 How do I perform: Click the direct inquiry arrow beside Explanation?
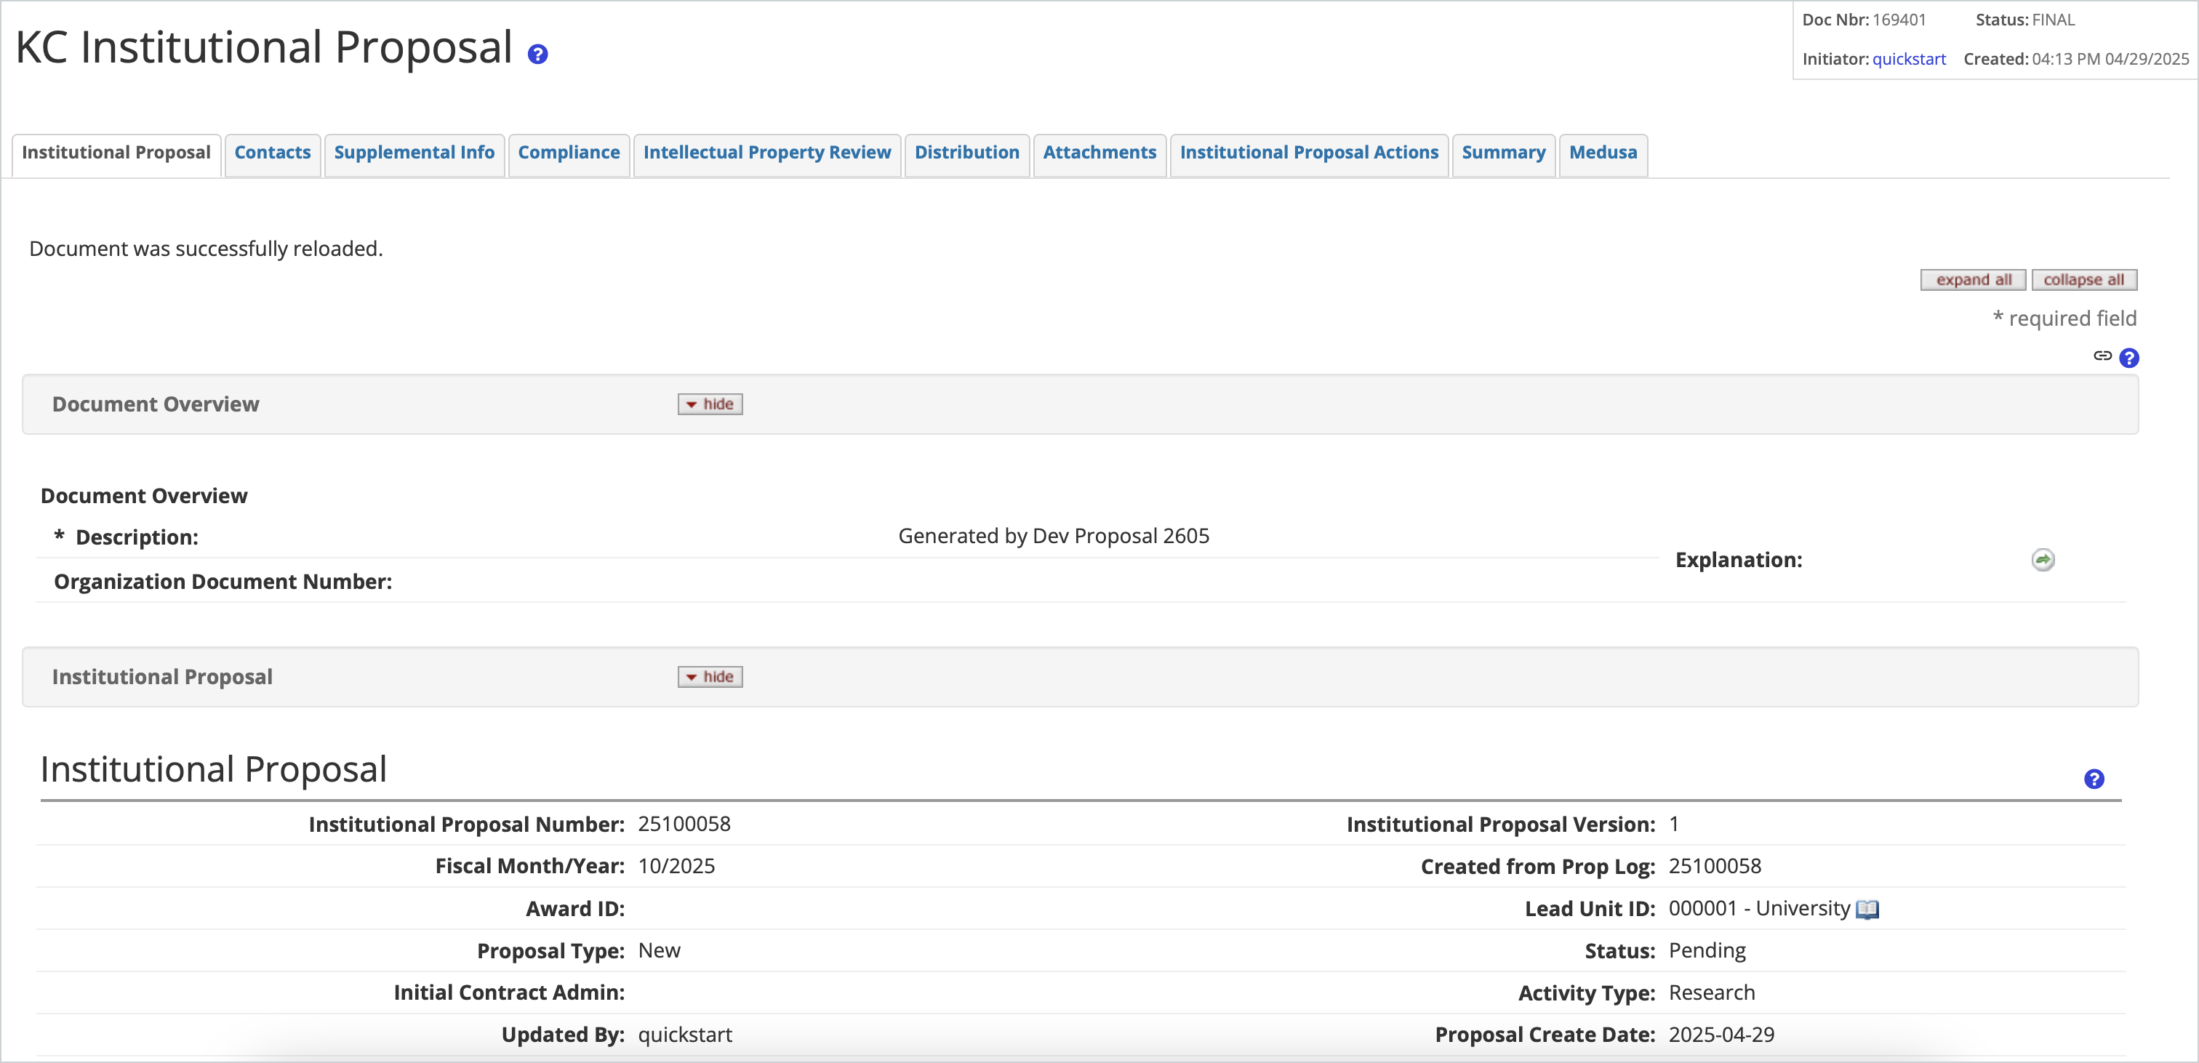2043,559
